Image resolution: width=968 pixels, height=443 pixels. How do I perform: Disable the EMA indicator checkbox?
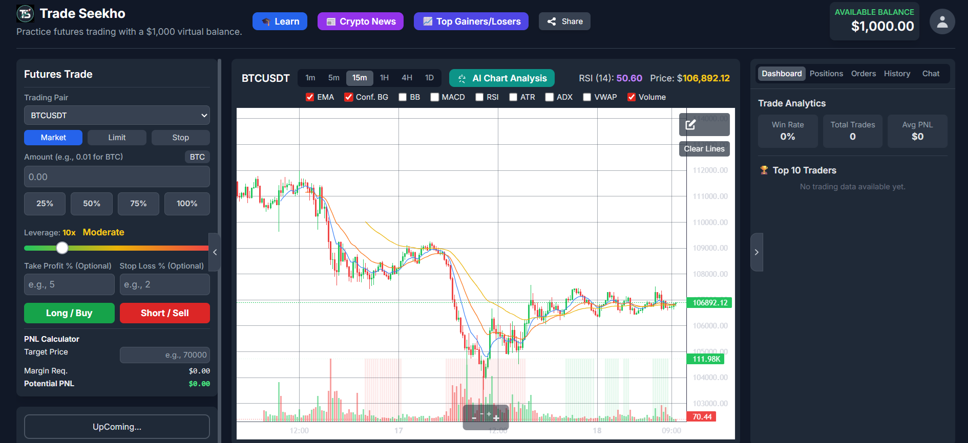(x=310, y=97)
